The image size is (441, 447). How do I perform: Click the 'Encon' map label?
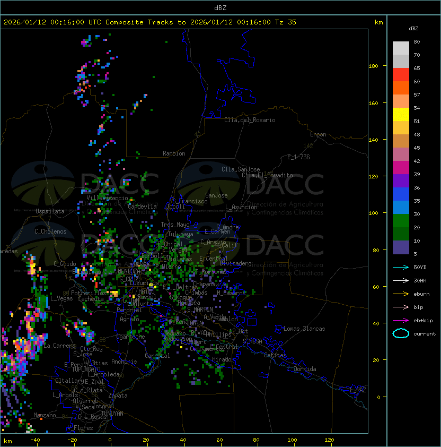tap(318, 134)
